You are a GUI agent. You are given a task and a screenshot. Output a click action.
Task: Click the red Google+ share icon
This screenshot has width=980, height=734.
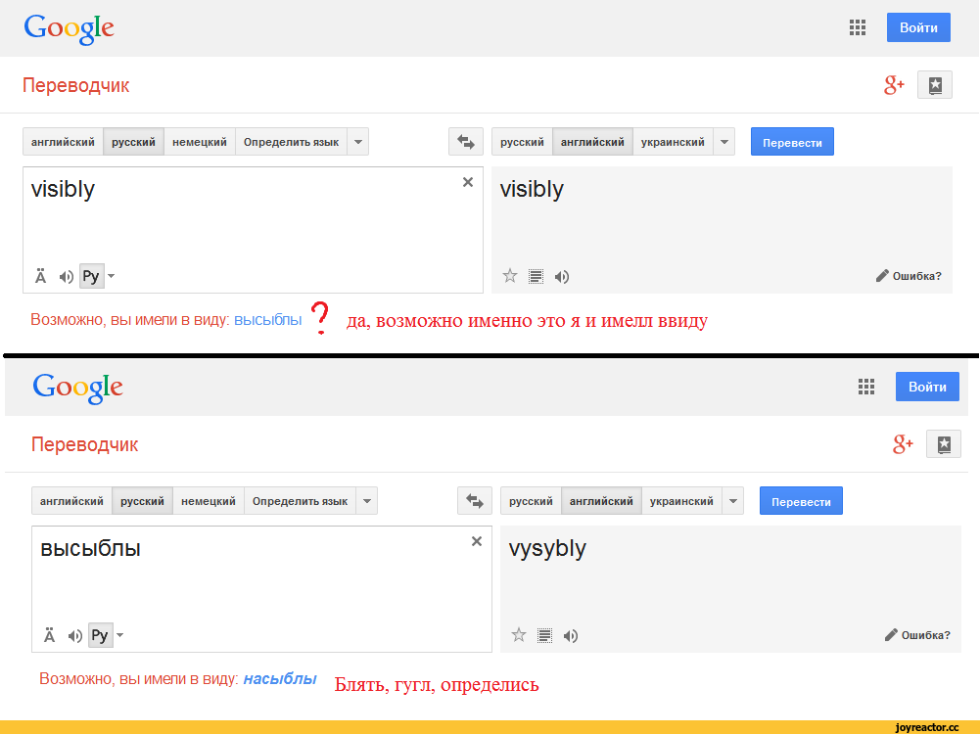894,85
